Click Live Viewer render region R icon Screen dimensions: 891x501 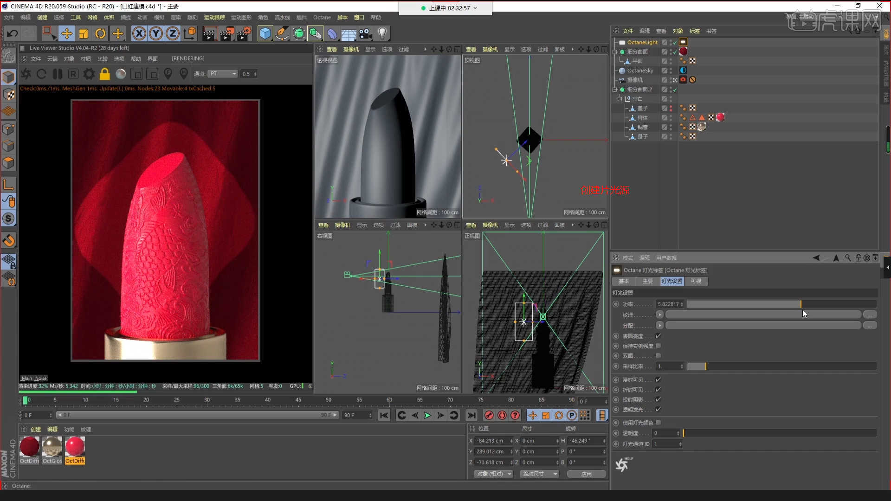[73, 74]
